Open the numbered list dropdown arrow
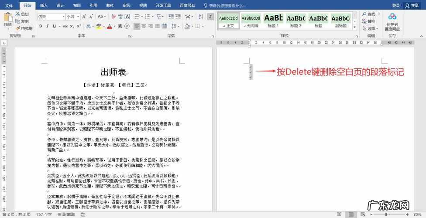The image size is (426, 218). [152, 17]
